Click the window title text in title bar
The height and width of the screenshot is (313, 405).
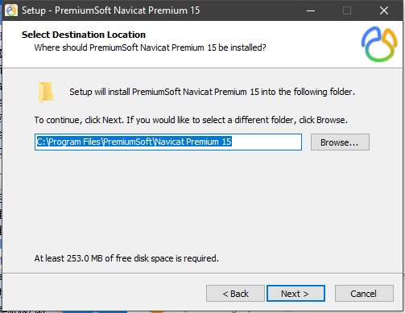[x=110, y=10]
